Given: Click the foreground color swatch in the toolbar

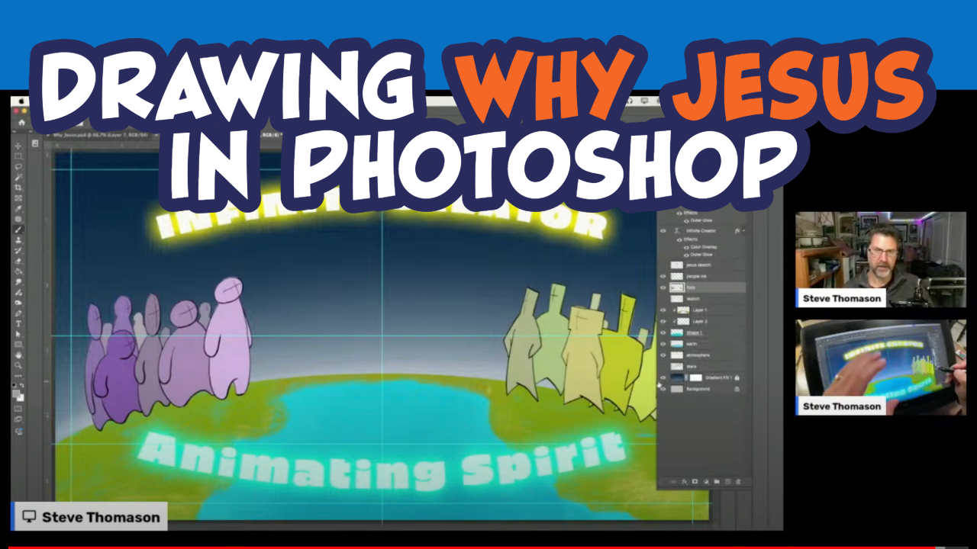Looking at the screenshot, I should [x=14, y=393].
